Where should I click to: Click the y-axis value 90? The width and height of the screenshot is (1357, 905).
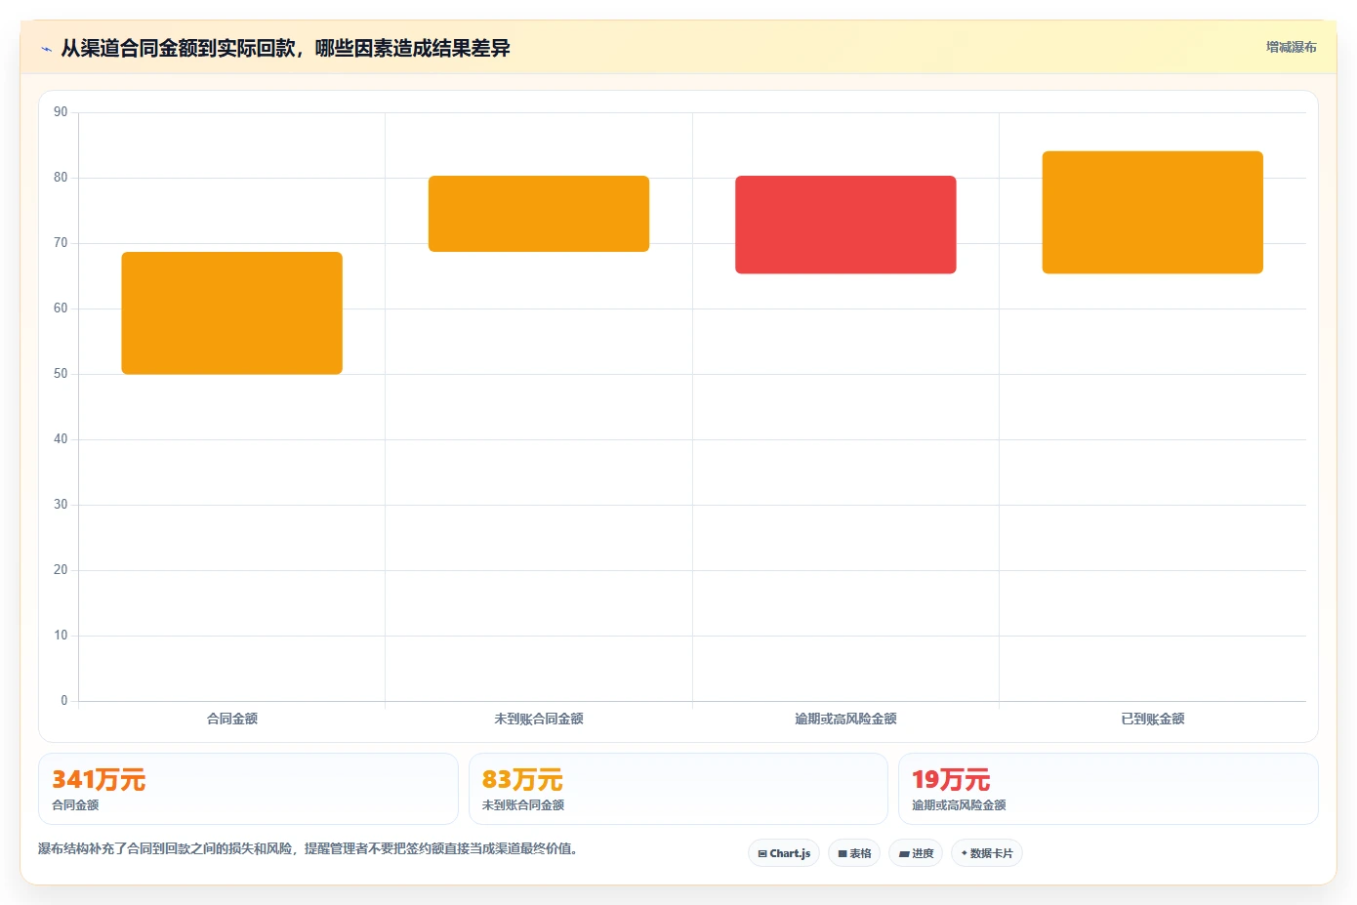[61, 112]
